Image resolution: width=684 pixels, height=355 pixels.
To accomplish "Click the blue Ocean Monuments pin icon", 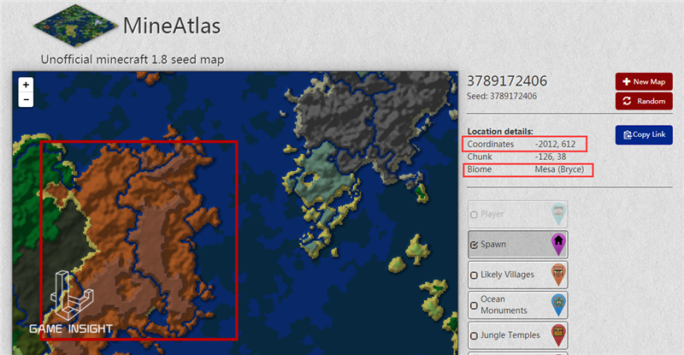I will (x=558, y=305).
